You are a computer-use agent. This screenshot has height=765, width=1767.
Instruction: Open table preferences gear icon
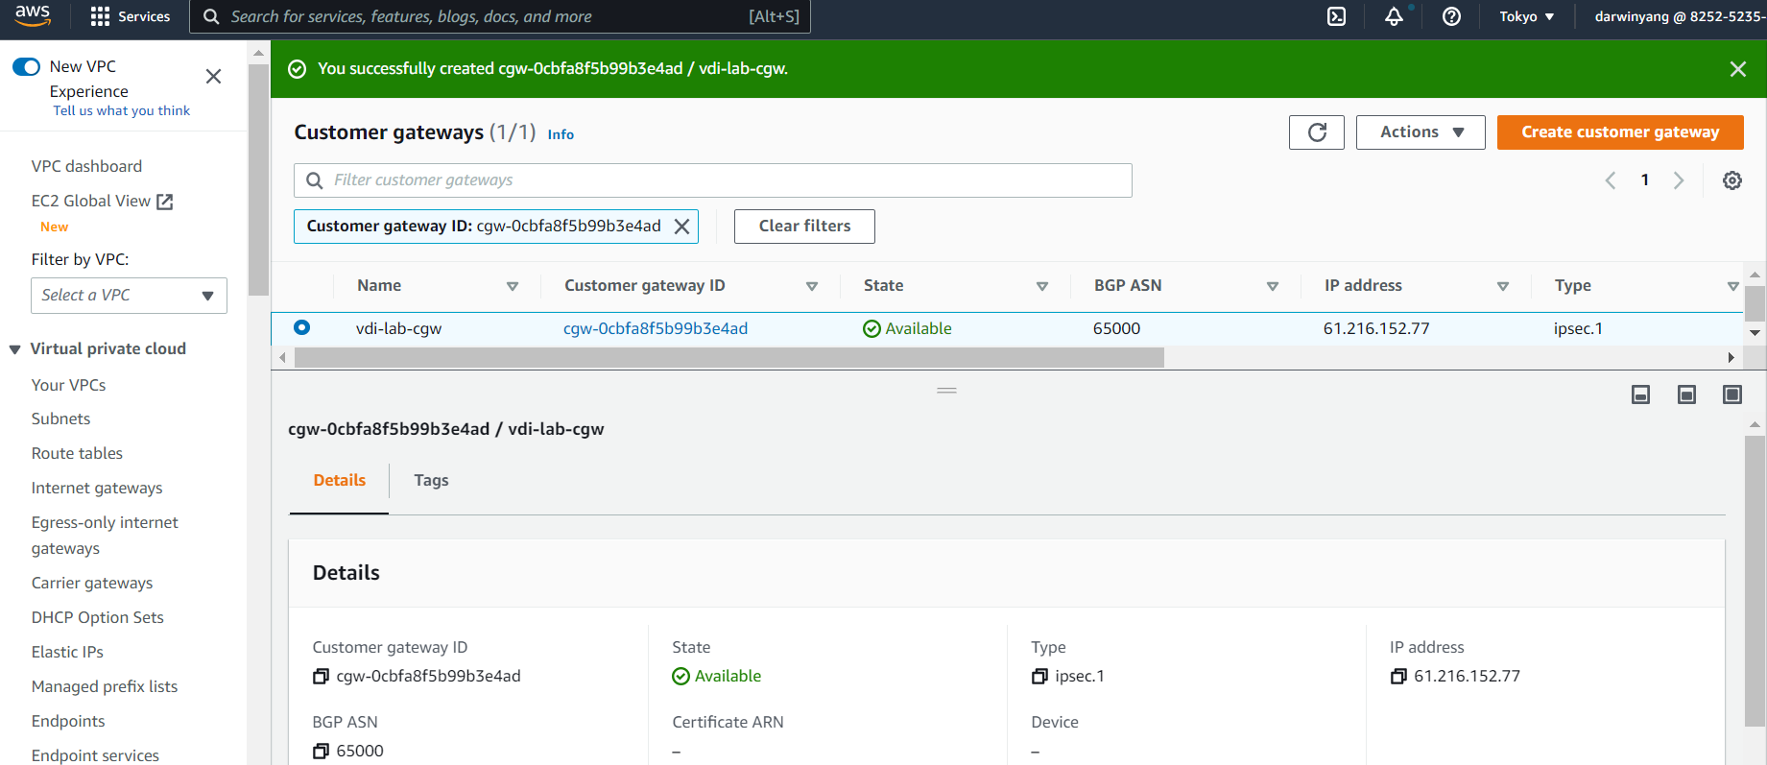coord(1731,180)
